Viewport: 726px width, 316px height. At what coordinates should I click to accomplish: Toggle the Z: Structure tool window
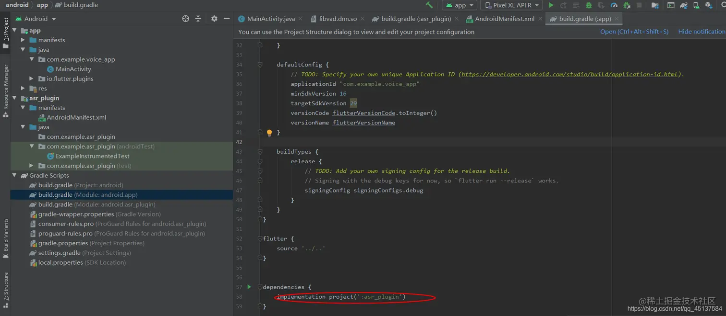[5, 290]
